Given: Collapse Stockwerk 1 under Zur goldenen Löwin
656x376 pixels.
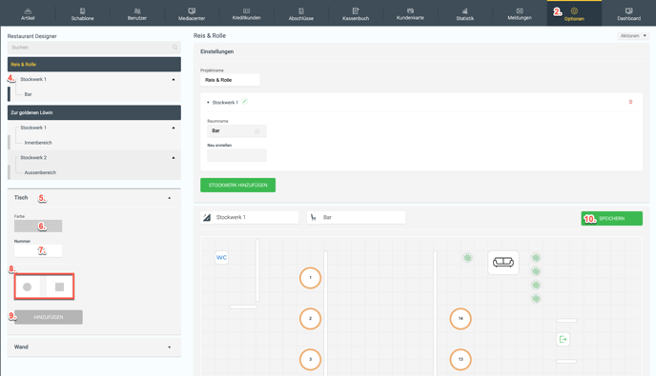Looking at the screenshot, I should coord(174,128).
